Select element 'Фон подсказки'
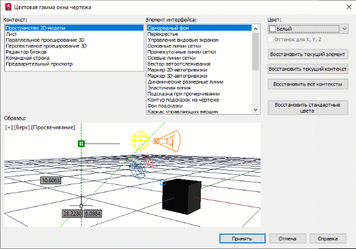356x249 pixels. coord(199,106)
